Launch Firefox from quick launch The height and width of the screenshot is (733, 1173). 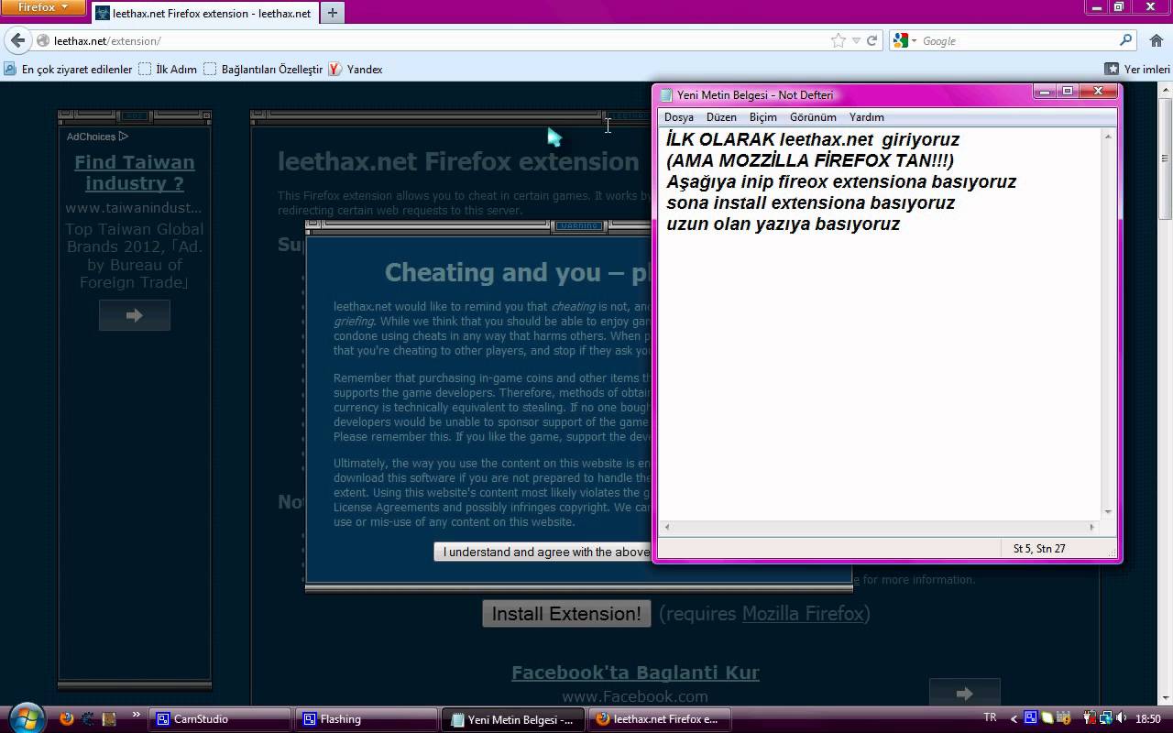click(x=66, y=719)
